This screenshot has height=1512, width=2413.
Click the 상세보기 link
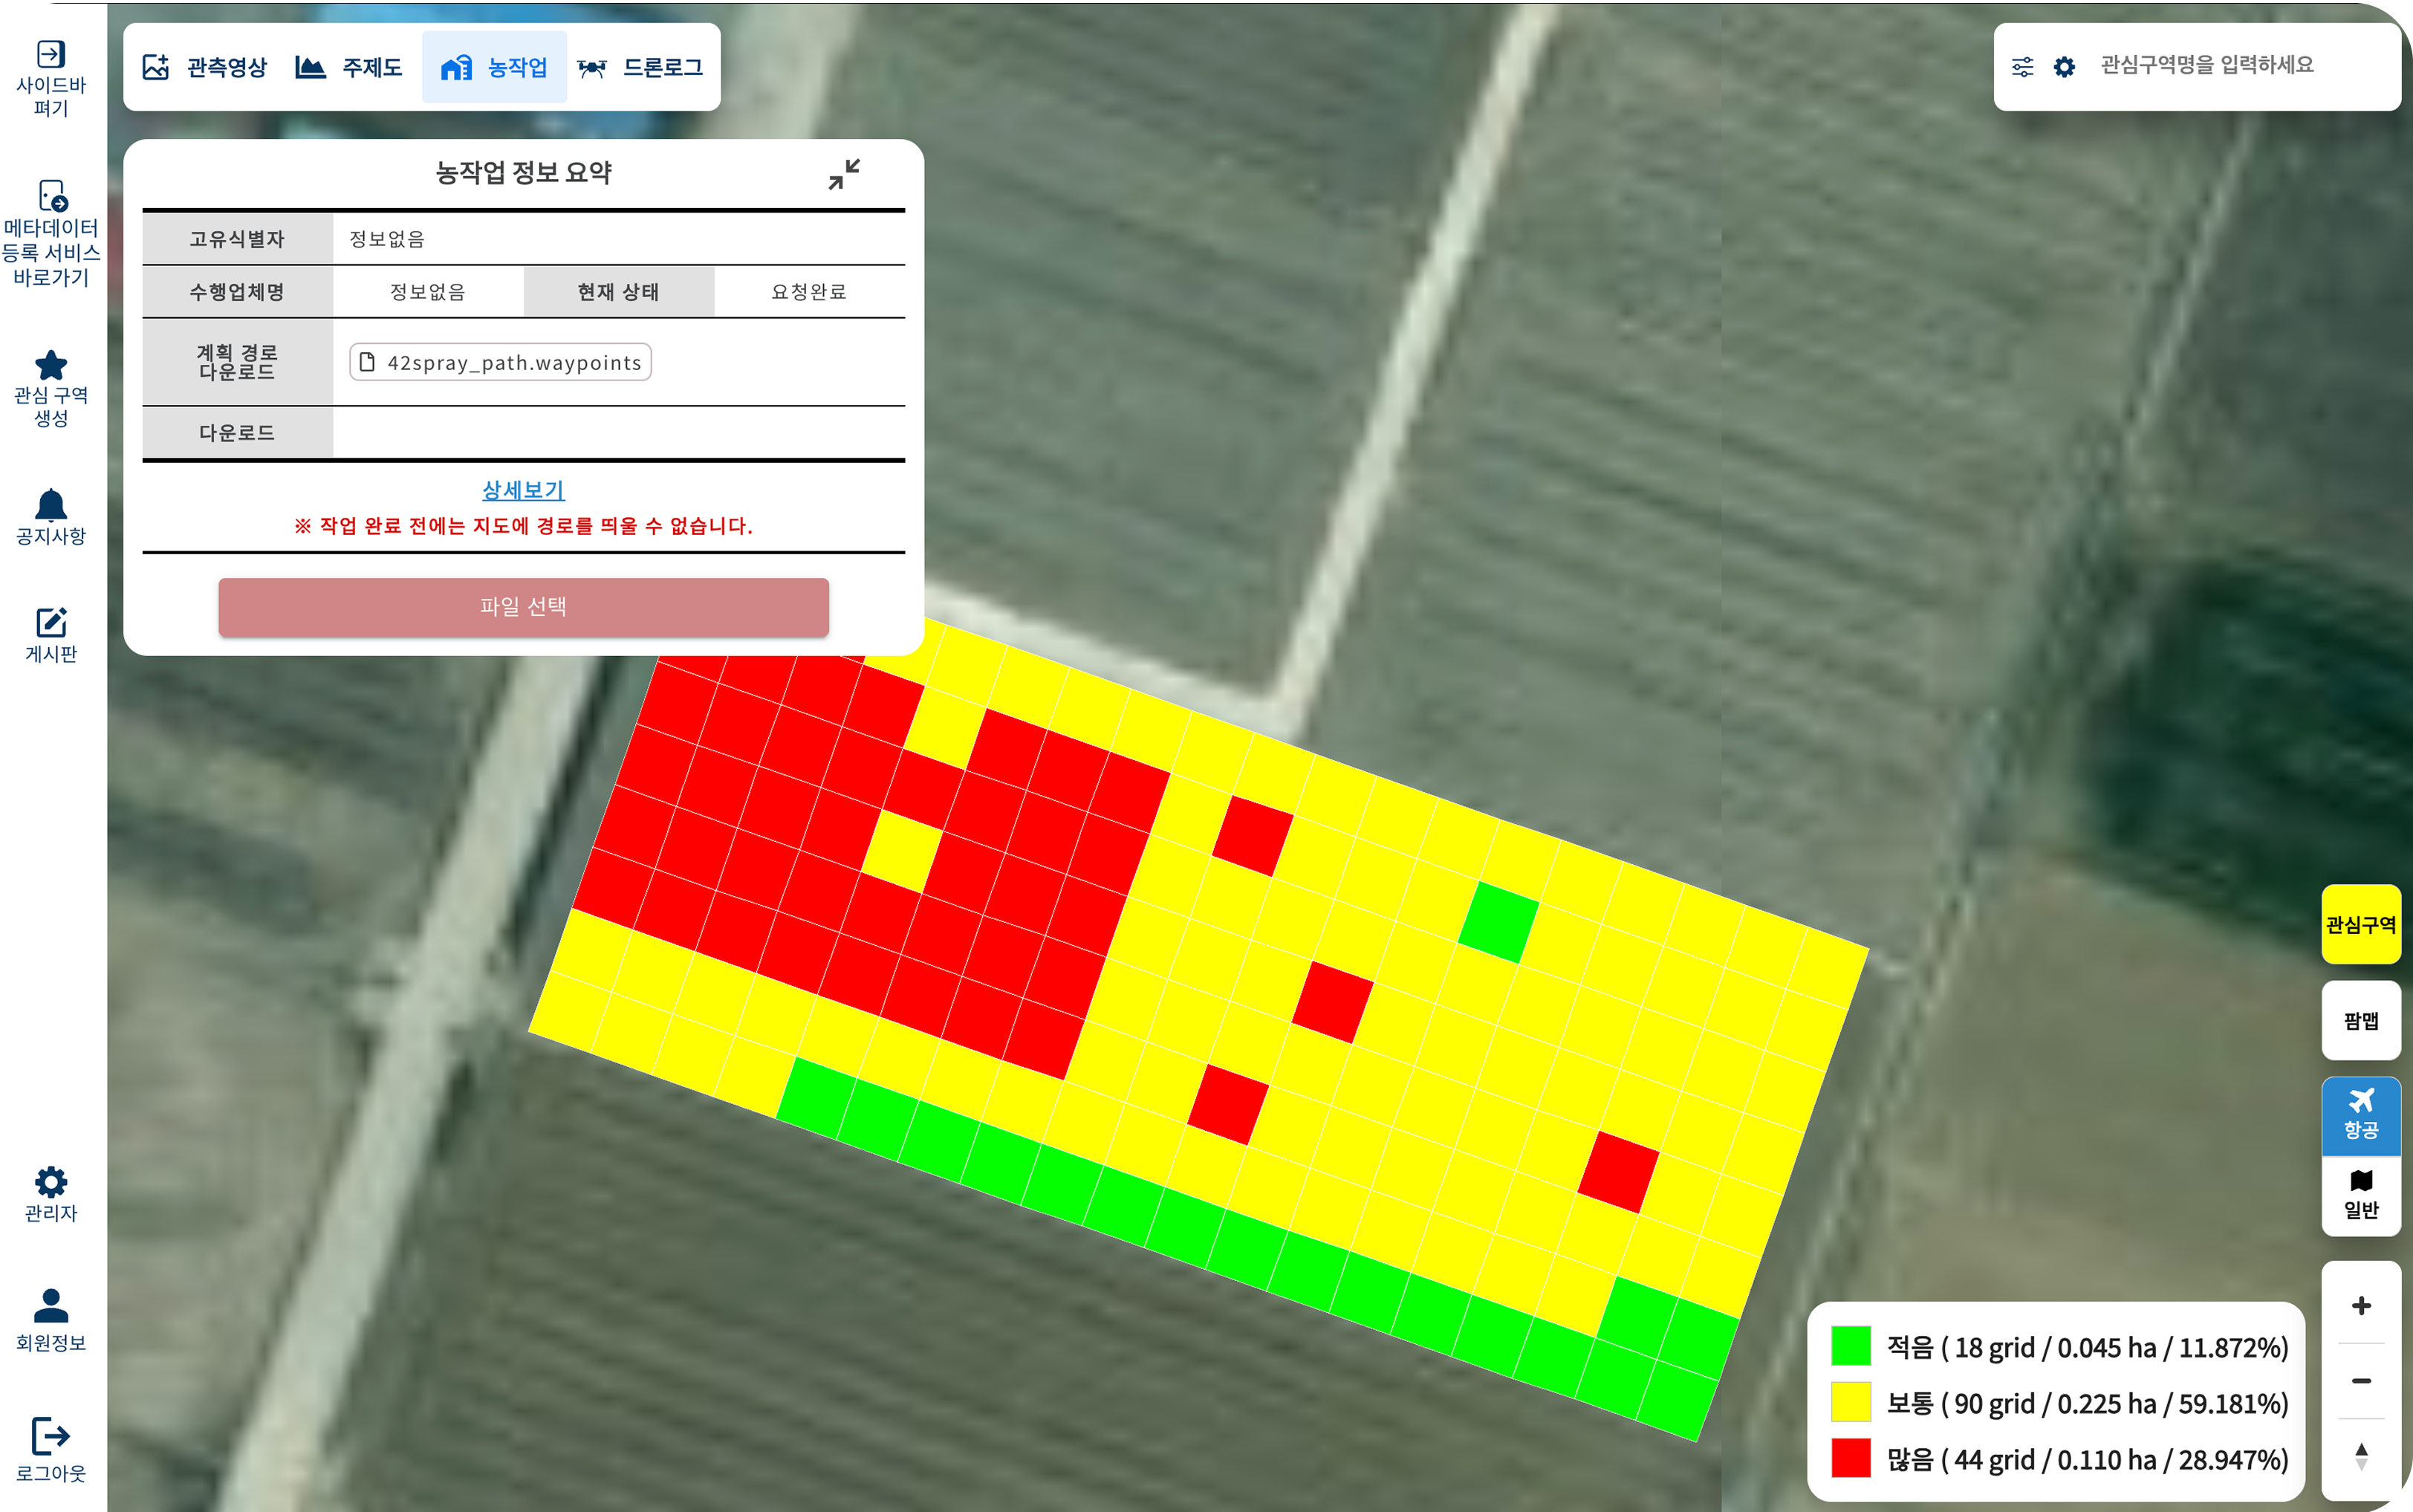pos(523,490)
